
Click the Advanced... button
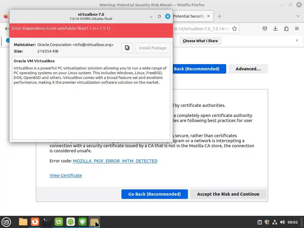point(248,69)
